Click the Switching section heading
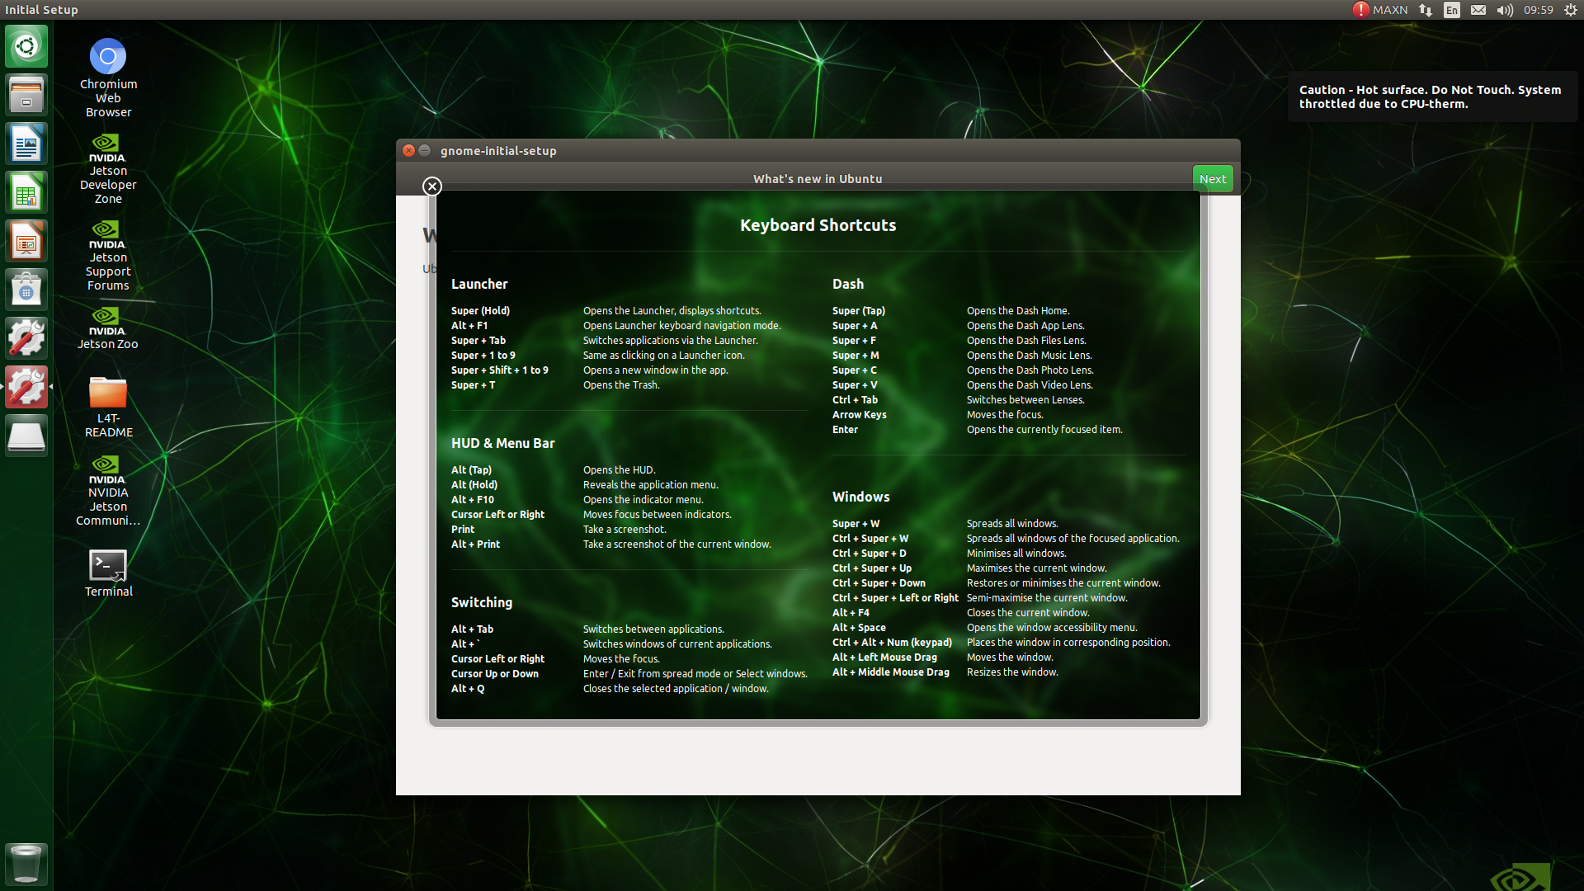The height and width of the screenshot is (891, 1584). point(482,603)
